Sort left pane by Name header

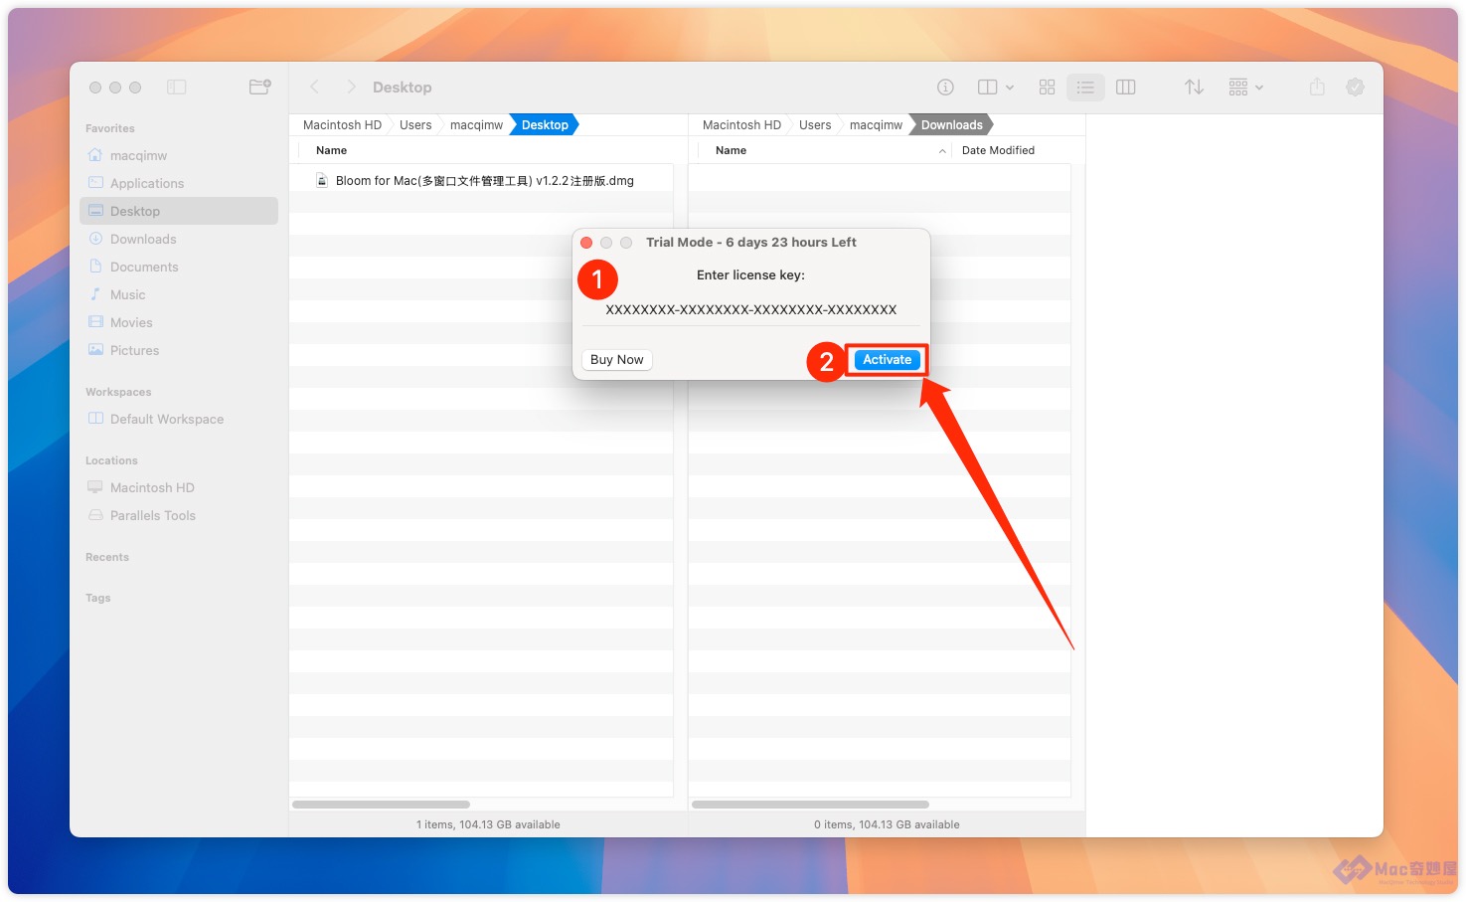tap(331, 150)
